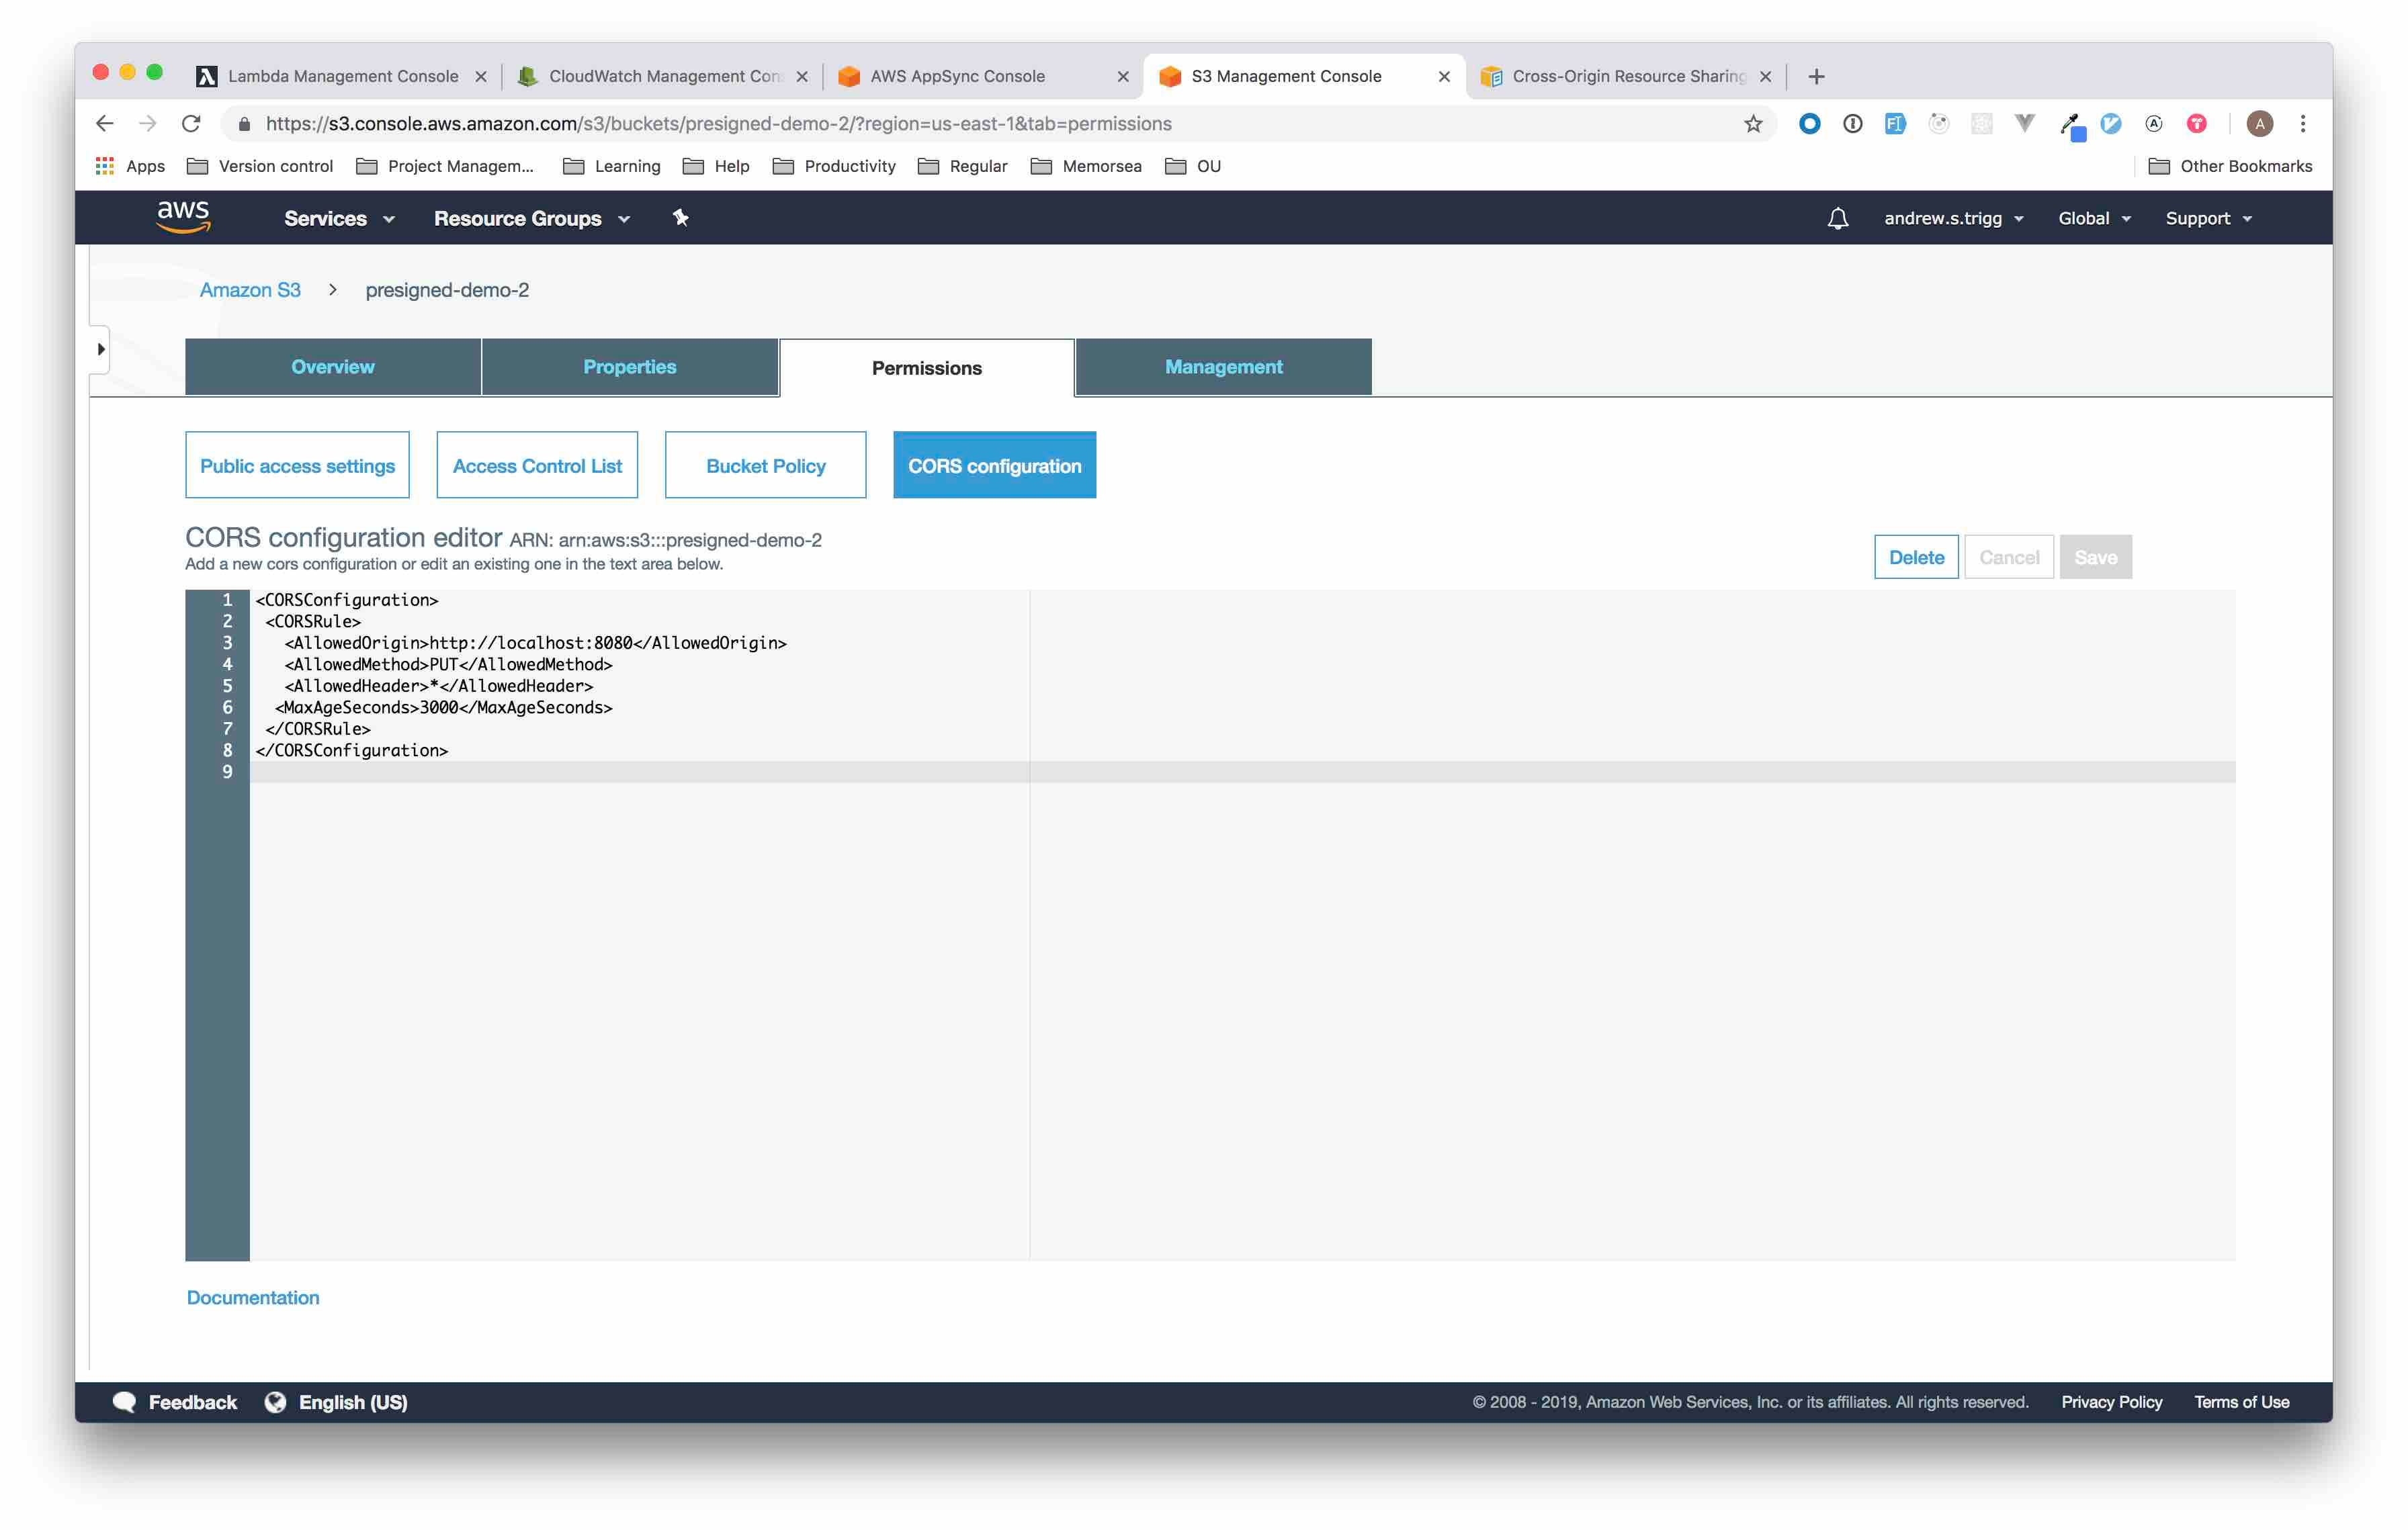Open the notifications bell icon
This screenshot has height=1530, width=2408.
tap(1837, 218)
